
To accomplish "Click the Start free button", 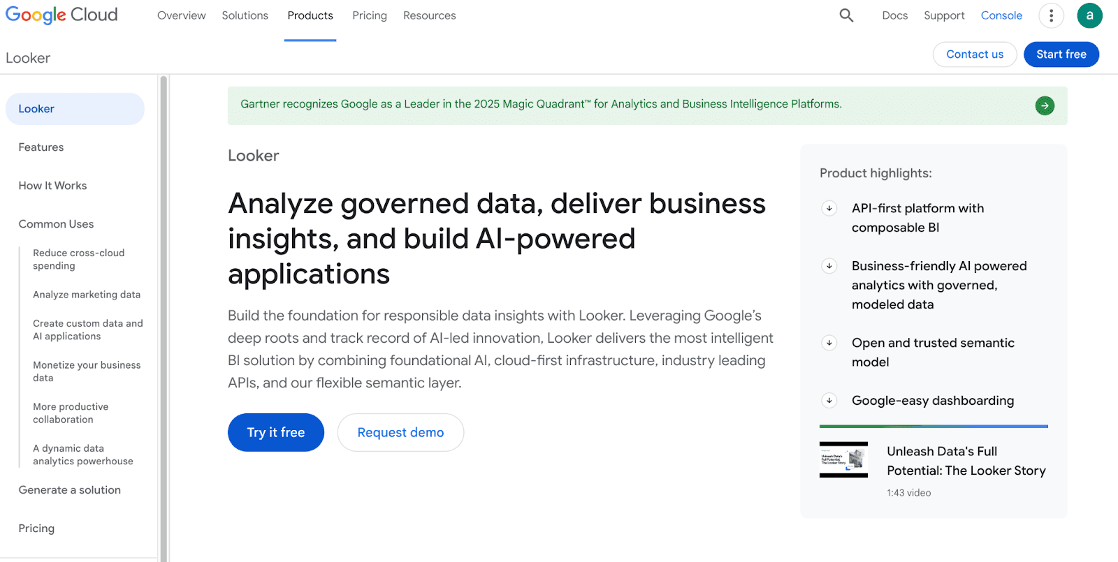I will (x=1061, y=54).
